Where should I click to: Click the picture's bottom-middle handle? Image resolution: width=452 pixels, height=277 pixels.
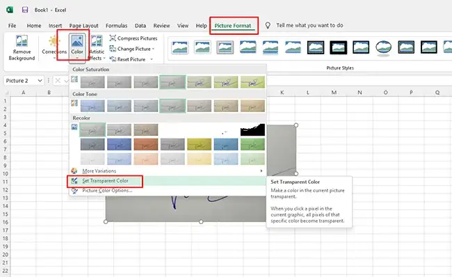(x=201, y=222)
